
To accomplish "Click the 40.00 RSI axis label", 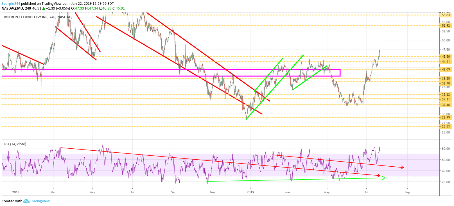I will pyautogui.click(x=446, y=171).
